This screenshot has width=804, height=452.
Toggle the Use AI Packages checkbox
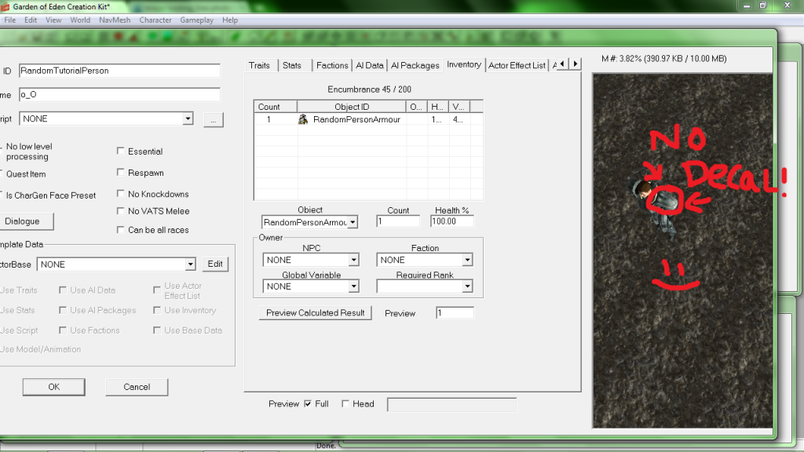63,310
